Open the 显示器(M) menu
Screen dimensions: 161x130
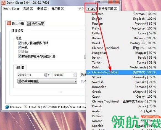point(58,9)
